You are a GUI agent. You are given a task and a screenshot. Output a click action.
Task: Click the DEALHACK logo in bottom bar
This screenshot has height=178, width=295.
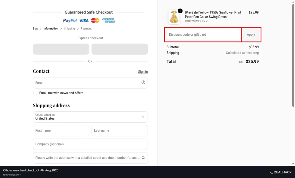click(x=280, y=172)
